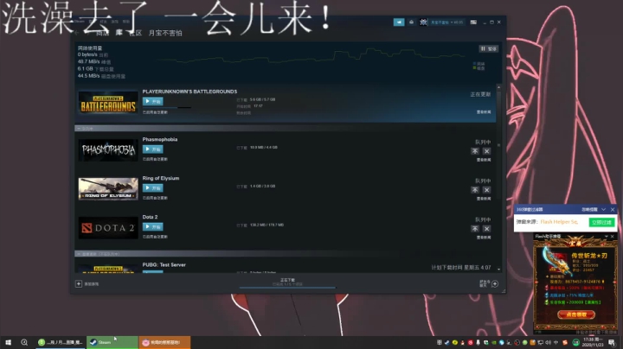The height and width of the screenshot is (349, 623).
Task: Close the 360 popup filter window
Action: click(613, 209)
